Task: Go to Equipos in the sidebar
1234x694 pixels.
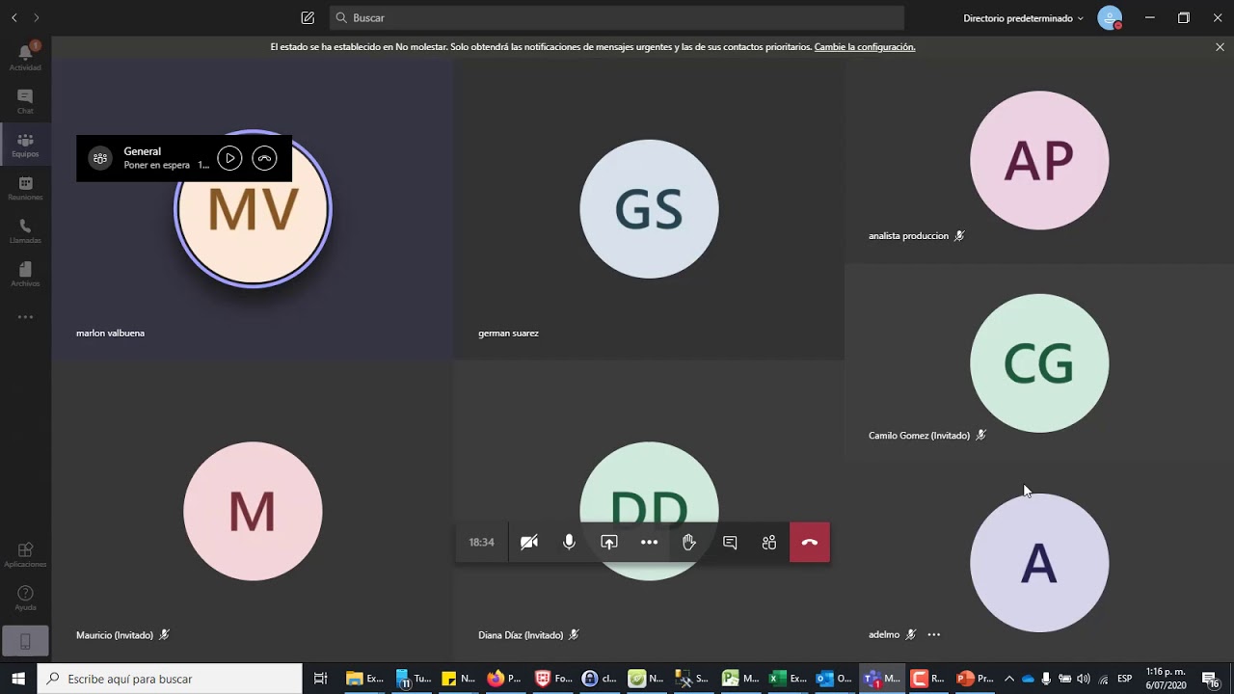Action: tap(25, 145)
